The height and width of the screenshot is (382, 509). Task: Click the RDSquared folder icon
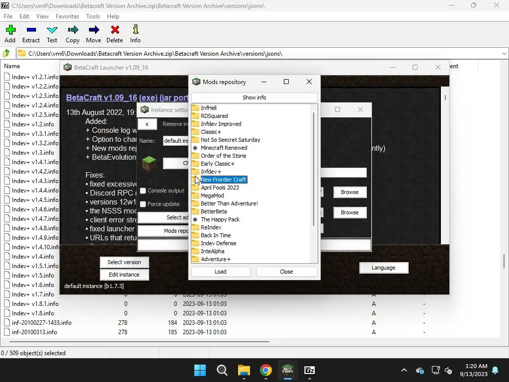pyautogui.click(x=195, y=116)
